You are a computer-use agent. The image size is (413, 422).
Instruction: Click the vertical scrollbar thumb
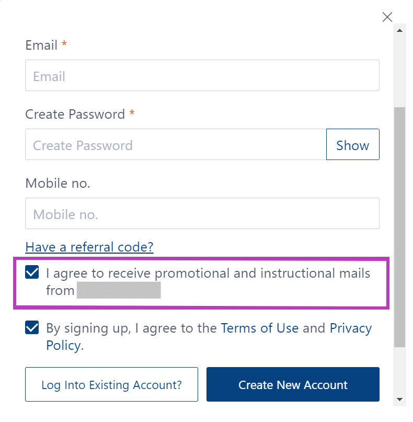point(400,225)
